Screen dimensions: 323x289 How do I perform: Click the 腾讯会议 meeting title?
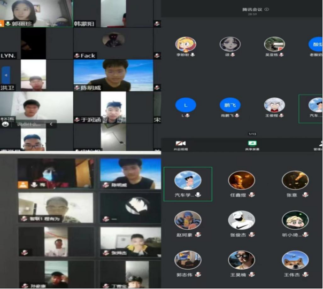[x=252, y=9]
